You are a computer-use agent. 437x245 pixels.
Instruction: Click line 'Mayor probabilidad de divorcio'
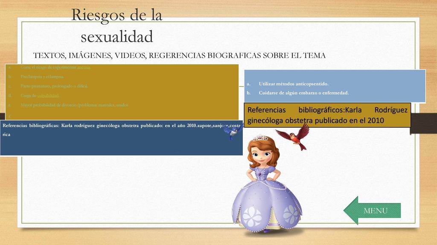click(x=49, y=105)
